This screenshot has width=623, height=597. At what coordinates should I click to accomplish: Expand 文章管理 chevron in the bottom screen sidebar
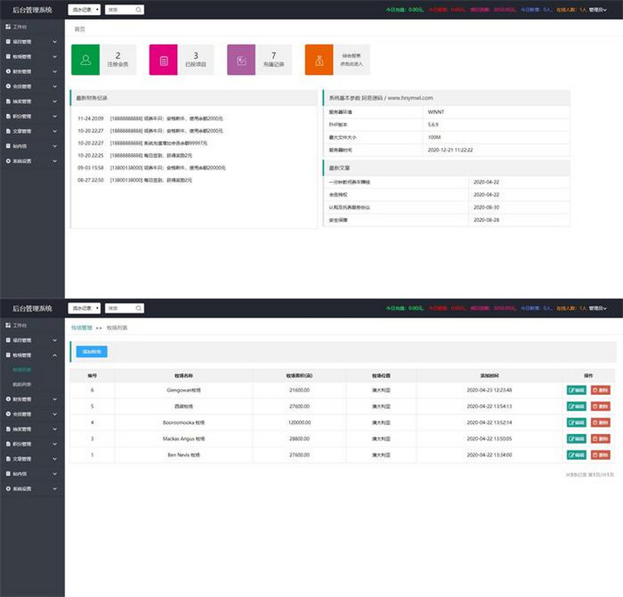[55, 459]
